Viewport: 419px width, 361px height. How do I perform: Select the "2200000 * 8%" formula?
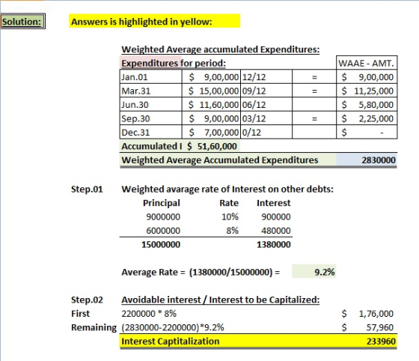149,313
